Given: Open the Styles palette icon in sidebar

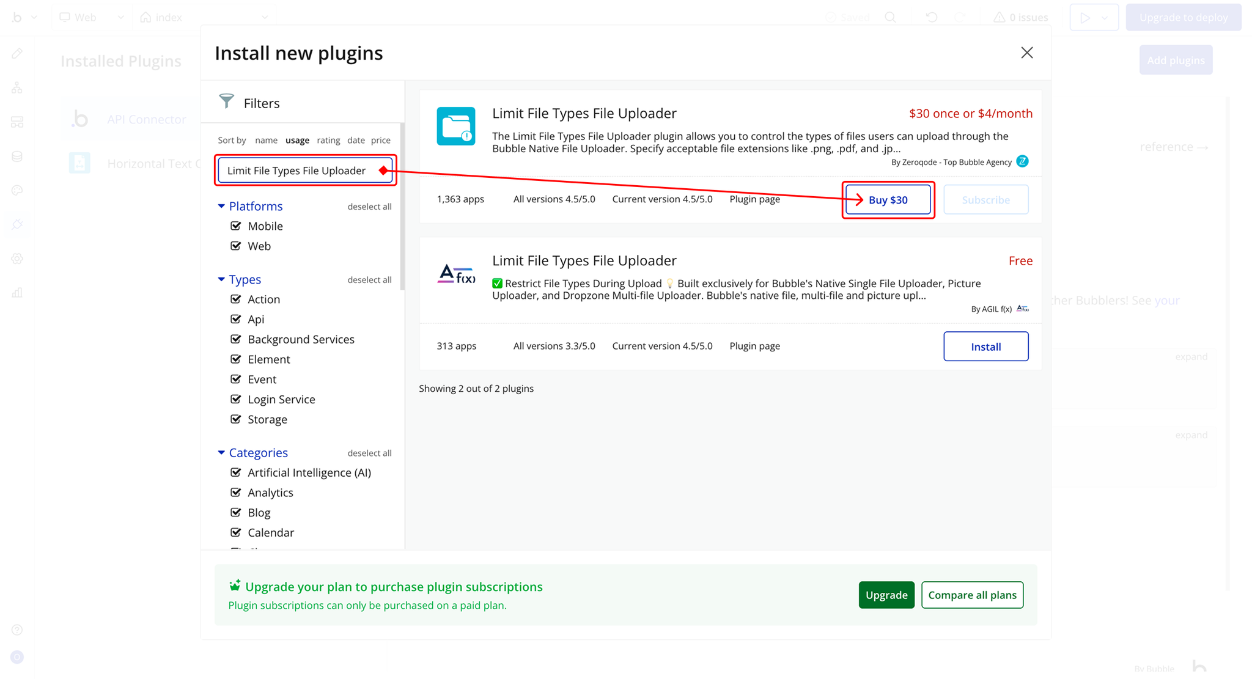Looking at the screenshot, I should pyautogui.click(x=17, y=191).
